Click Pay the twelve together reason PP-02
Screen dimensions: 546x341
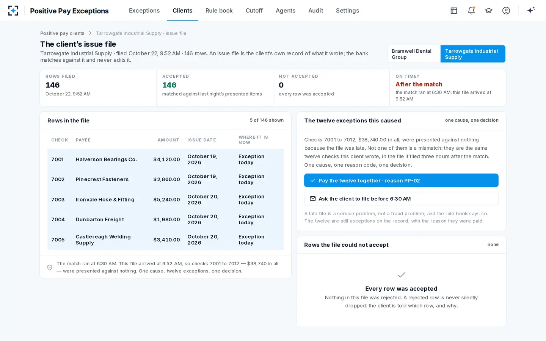click(x=401, y=180)
